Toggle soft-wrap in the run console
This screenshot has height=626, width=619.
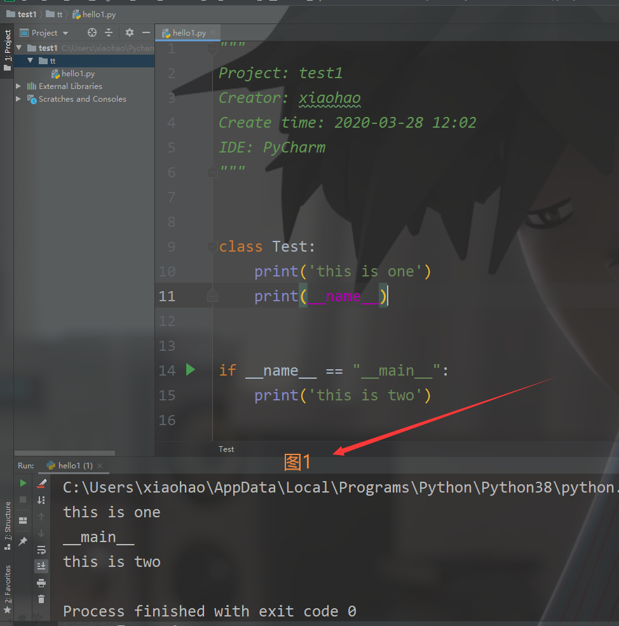(x=41, y=550)
